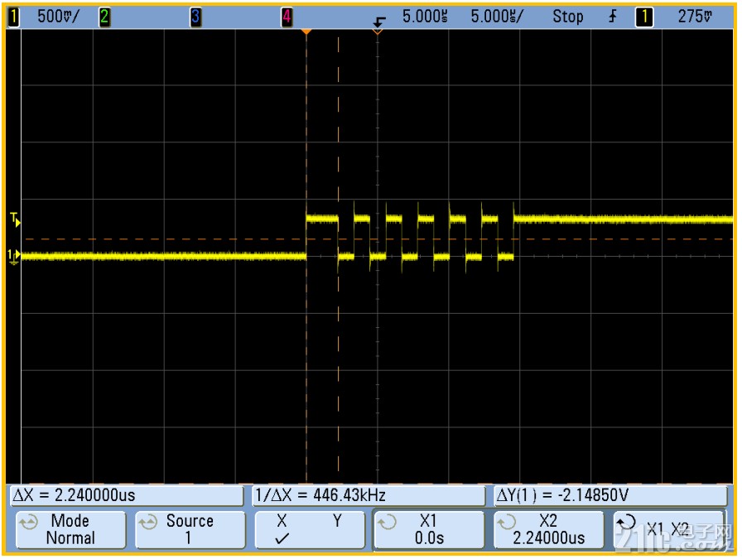Click the solid orange trigger point marker
Image resolution: width=742 pixels, height=559 pixels.
pyautogui.click(x=306, y=31)
